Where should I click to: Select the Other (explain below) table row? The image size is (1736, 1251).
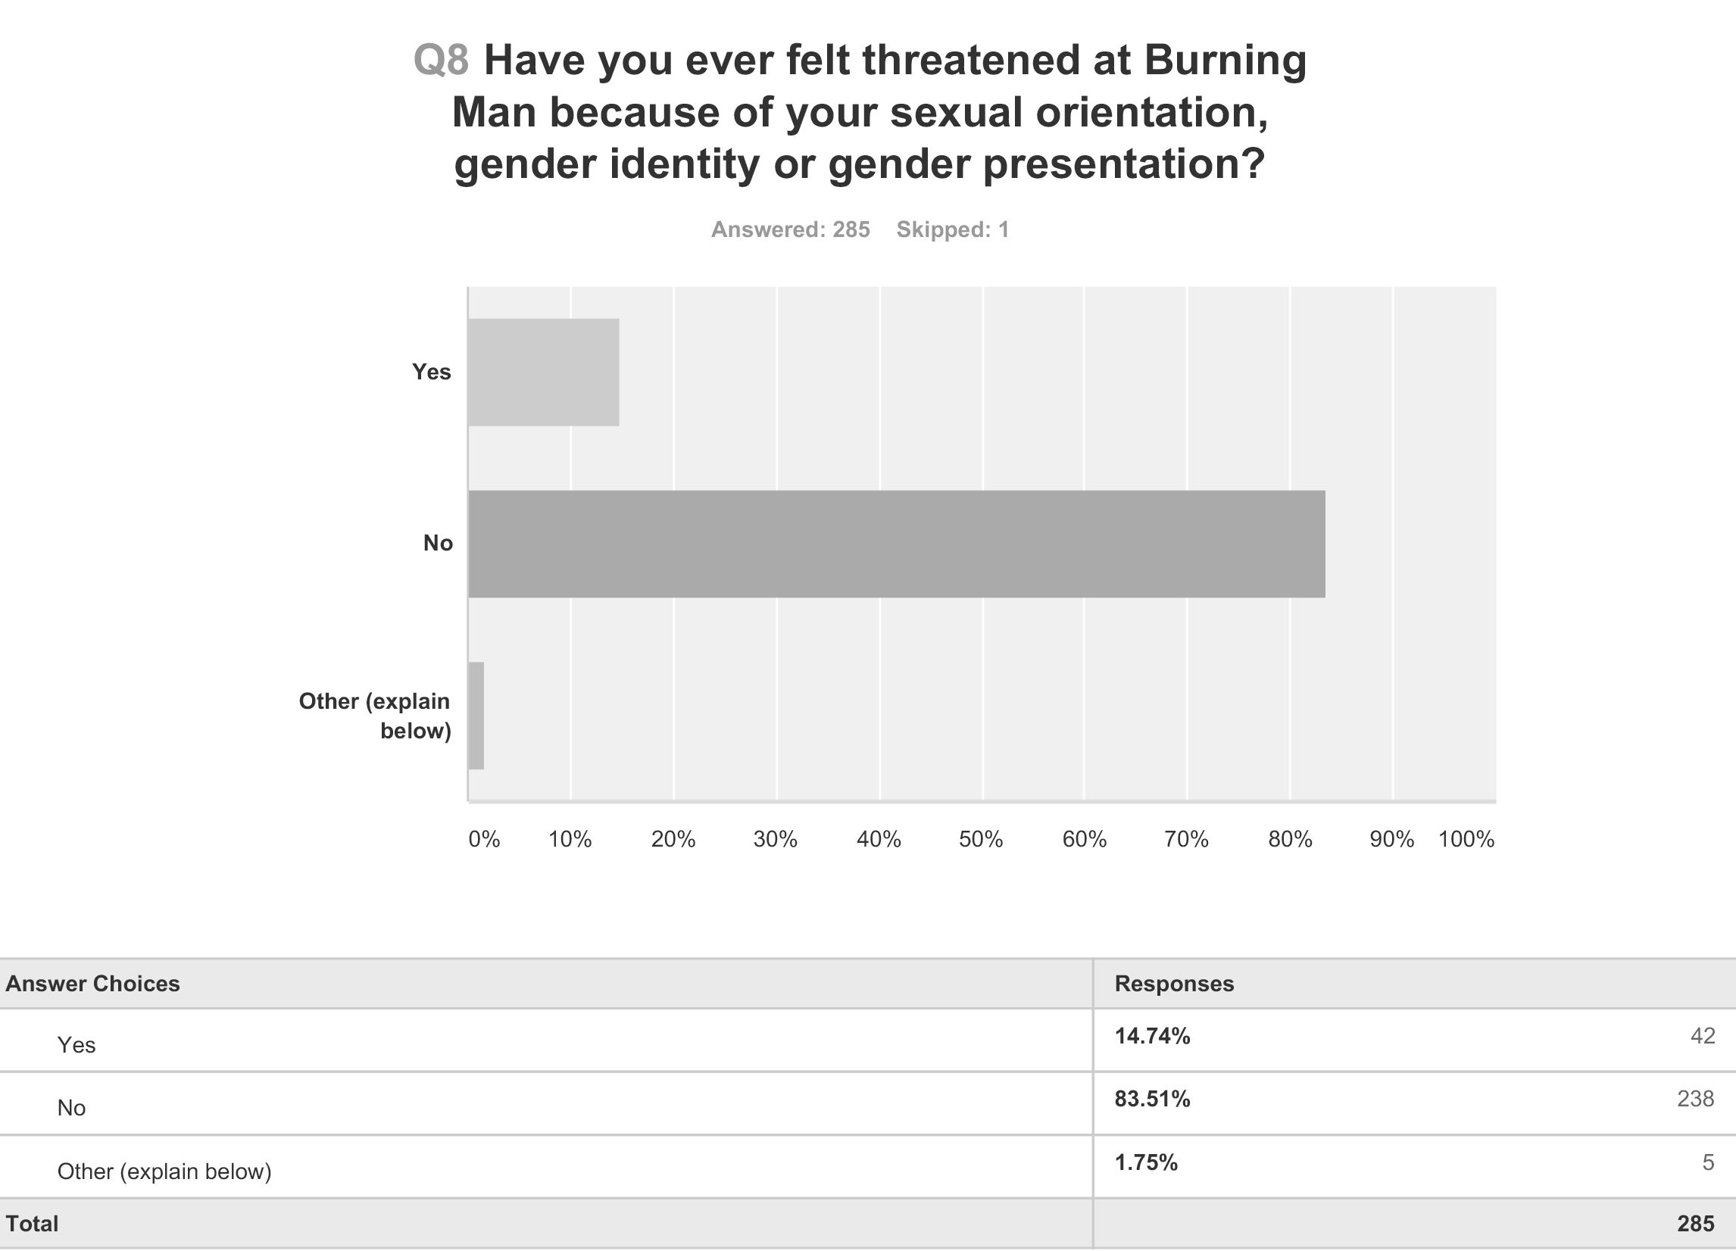pos(868,1167)
